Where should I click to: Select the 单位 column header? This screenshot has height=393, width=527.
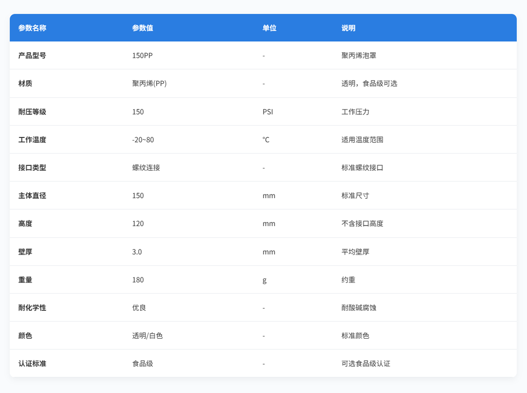(x=269, y=28)
